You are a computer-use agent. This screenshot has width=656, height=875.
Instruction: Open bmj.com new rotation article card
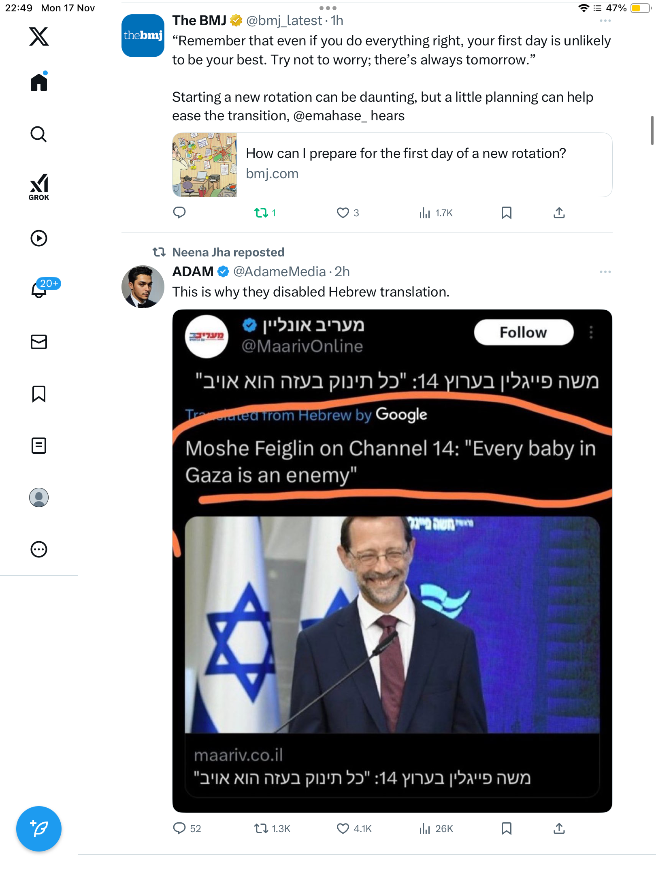(392, 165)
